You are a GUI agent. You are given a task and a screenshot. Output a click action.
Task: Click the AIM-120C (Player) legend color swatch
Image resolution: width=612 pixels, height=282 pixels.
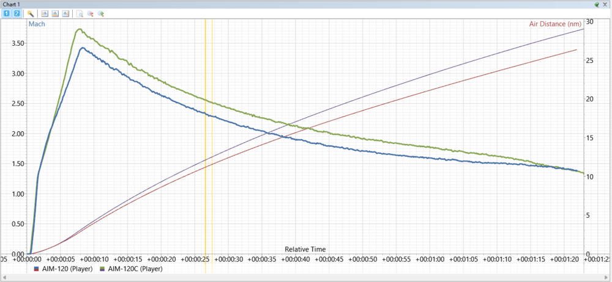103,269
